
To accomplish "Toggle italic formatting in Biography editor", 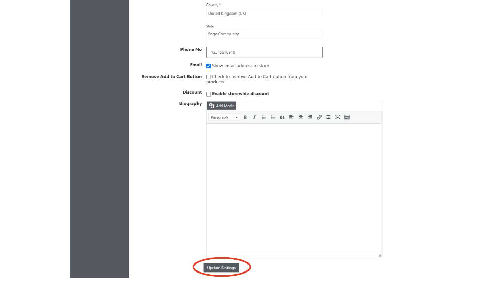I will click(254, 117).
